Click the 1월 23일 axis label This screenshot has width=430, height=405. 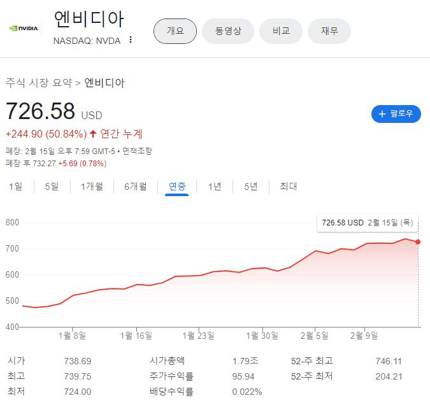[x=199, y=336]
